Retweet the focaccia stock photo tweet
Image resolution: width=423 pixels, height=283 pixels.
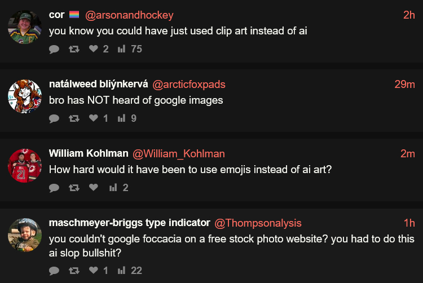tap(73, 271)
